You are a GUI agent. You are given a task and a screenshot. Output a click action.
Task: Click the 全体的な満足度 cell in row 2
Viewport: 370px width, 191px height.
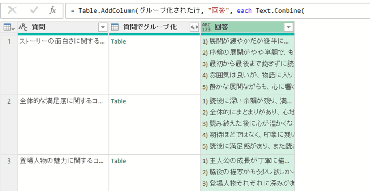point(61,101)
